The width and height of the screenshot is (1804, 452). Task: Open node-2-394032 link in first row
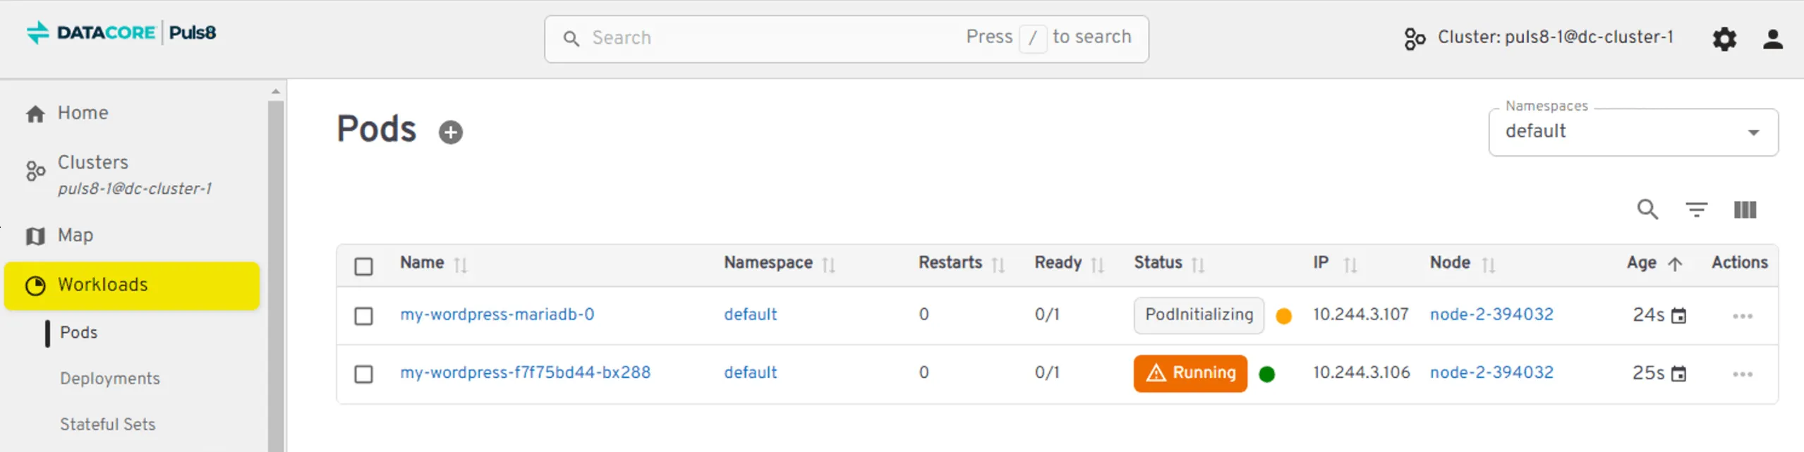[1491, 314]
